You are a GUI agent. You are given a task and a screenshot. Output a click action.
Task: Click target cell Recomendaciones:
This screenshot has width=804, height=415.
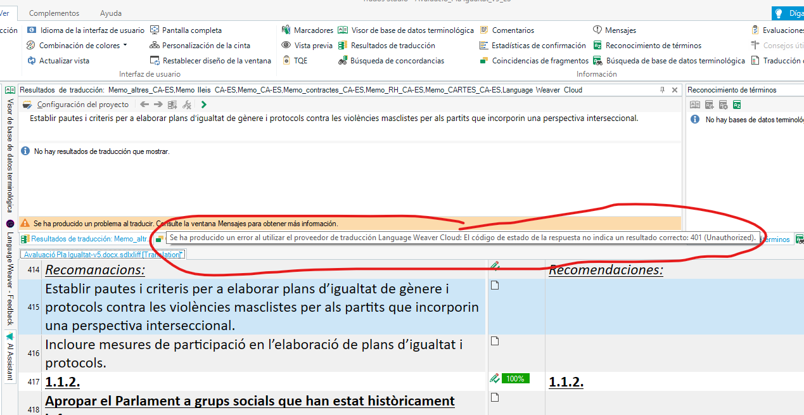606,270
